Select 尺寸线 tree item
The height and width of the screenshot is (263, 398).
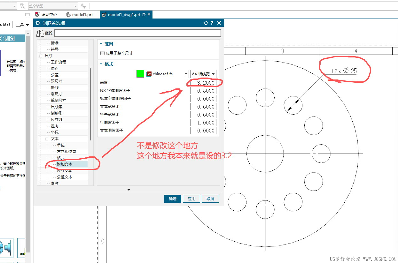tap(57, 120)
